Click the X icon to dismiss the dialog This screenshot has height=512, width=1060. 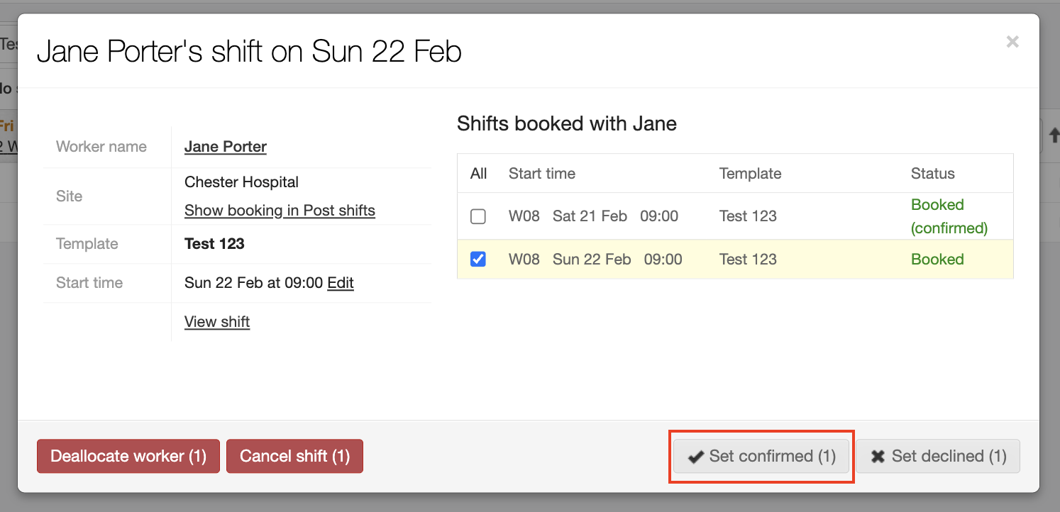pyautogui.click(x=1012, y=41)
